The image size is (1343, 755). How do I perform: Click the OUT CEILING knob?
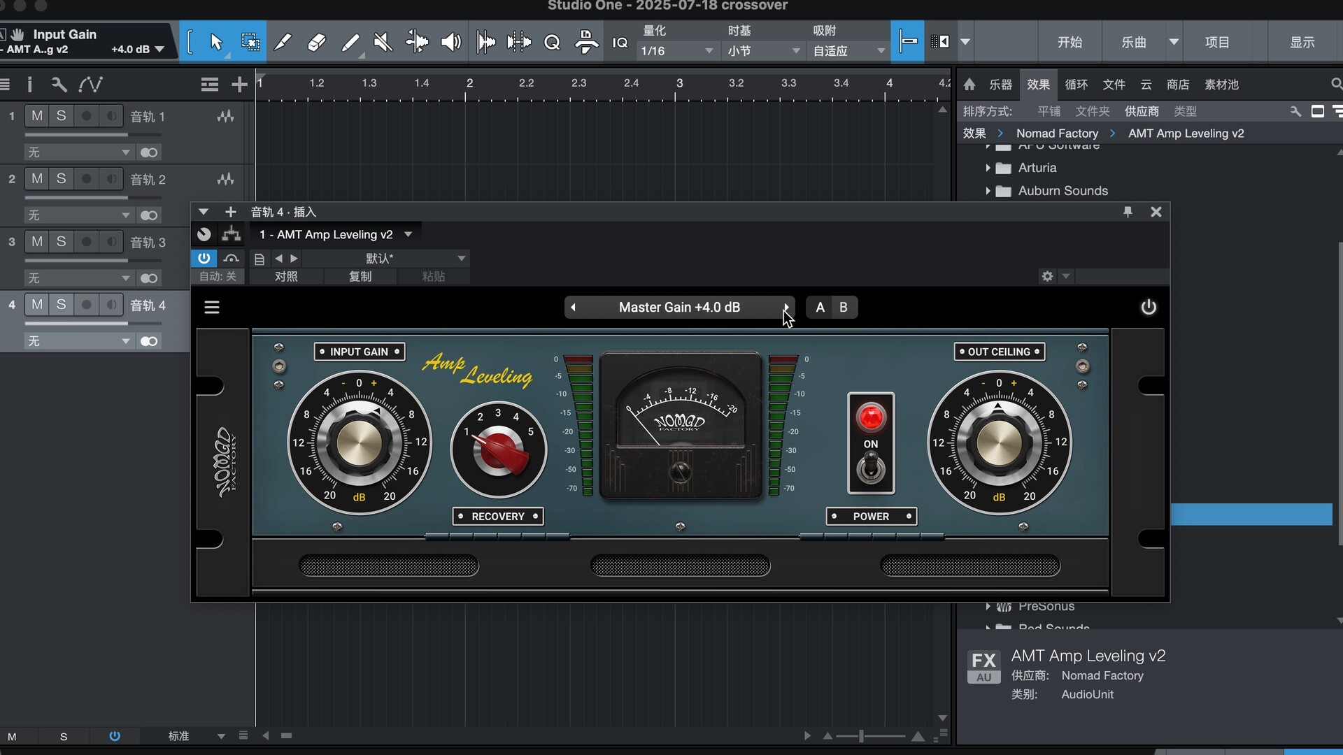999,443
